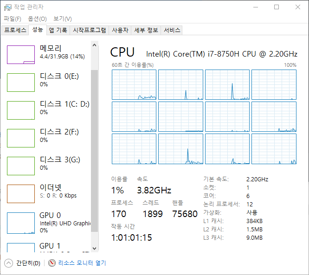
Task: Switch to the 서비스 tab
Action: 172,30
